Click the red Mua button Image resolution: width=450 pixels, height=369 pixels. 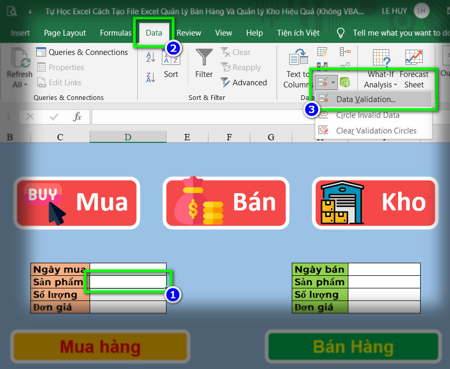click(77, 203)
